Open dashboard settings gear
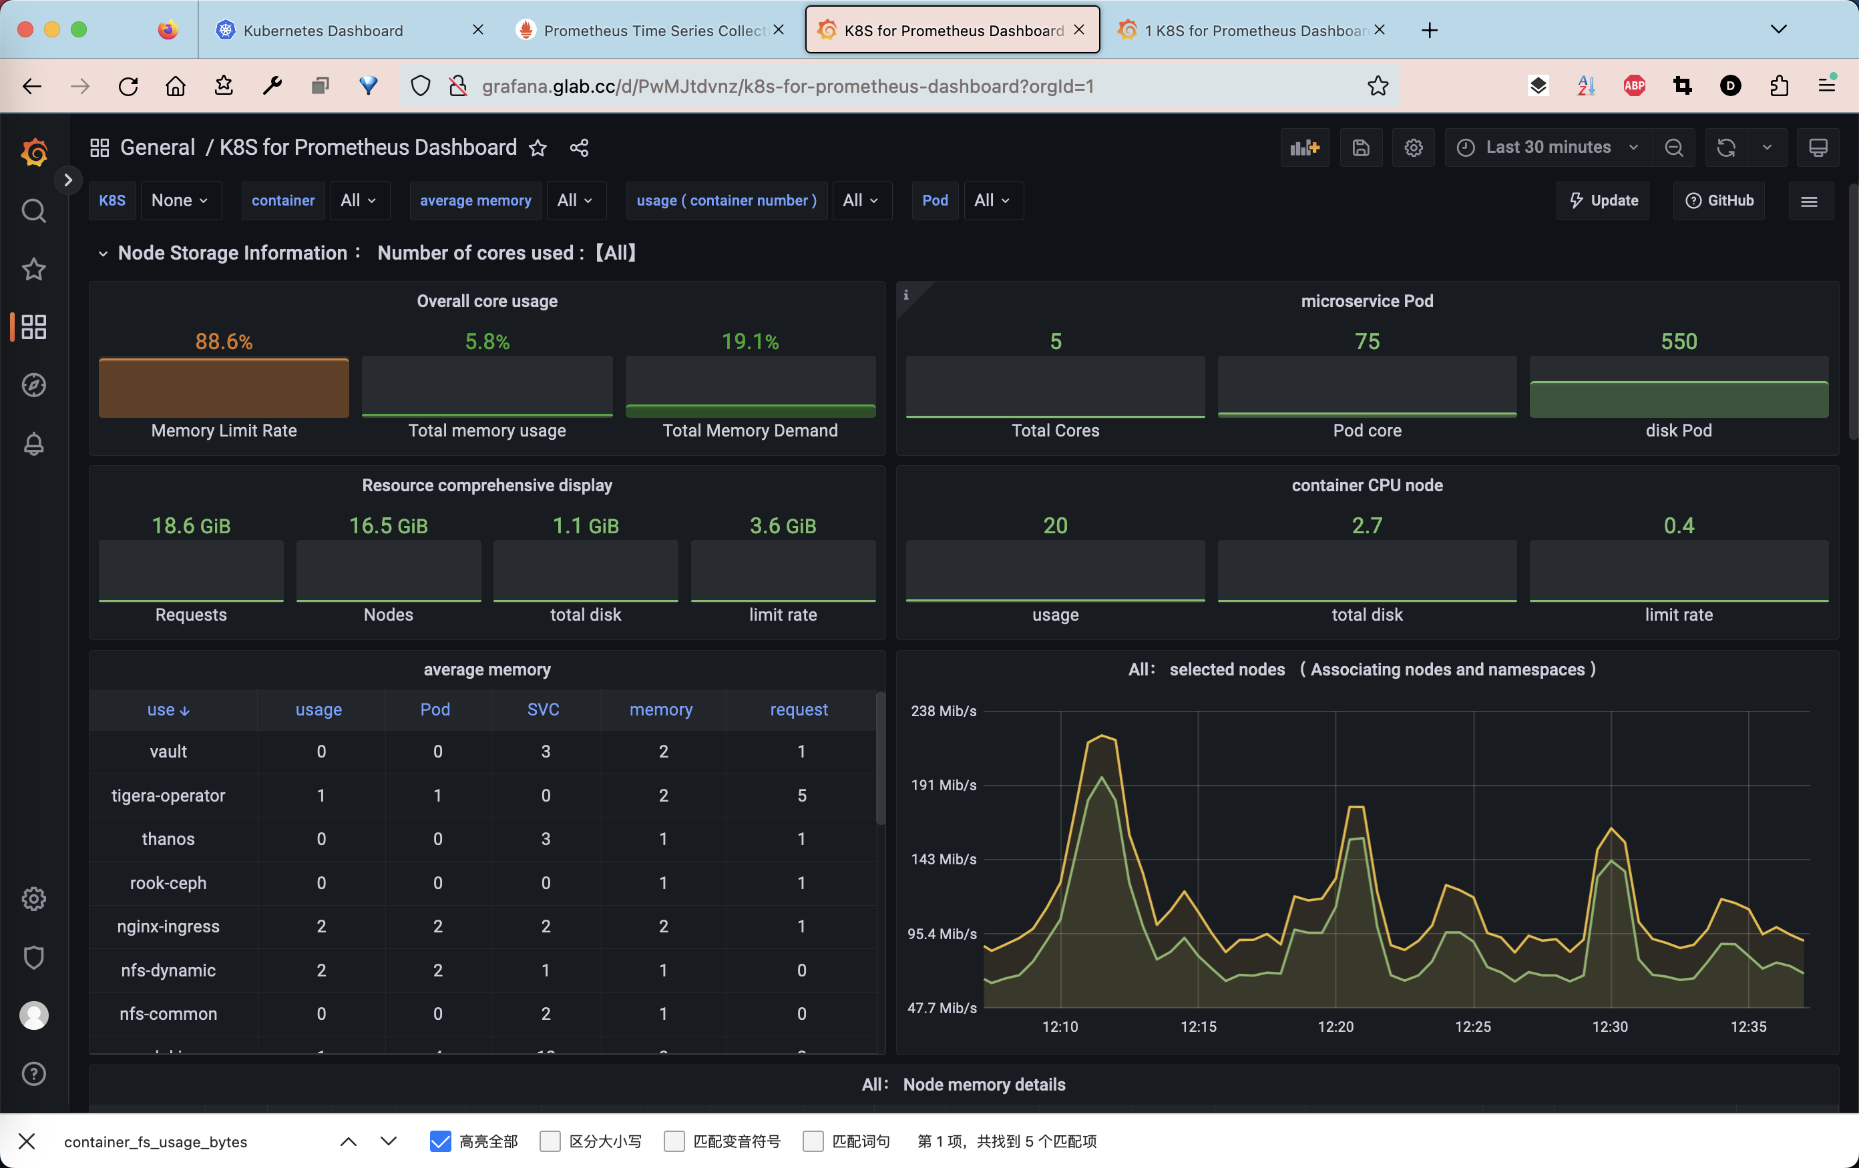Image resolution: width=1859 pixels, height=1168 pixels. tap(1414, 148)
